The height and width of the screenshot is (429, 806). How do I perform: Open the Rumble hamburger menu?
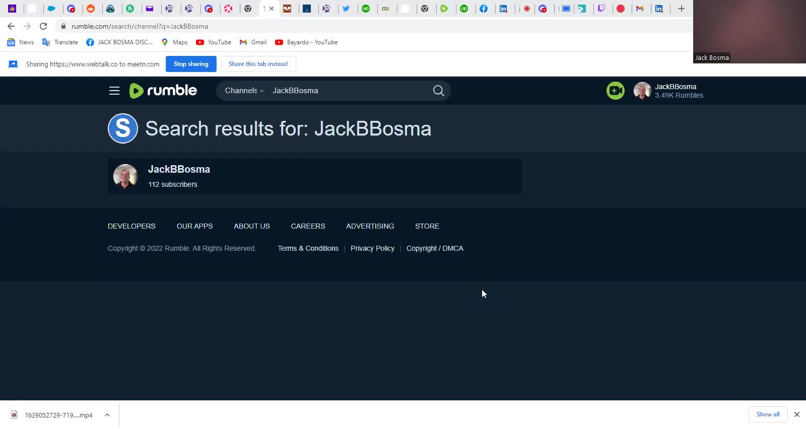(x=114, y=91)
